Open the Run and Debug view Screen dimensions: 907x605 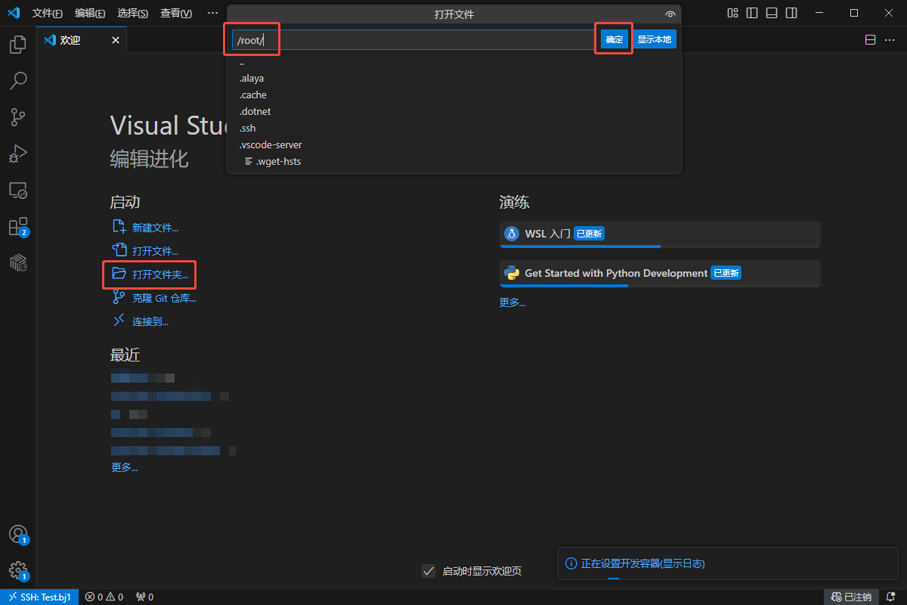pyautogui.click(x=17, y=154)
